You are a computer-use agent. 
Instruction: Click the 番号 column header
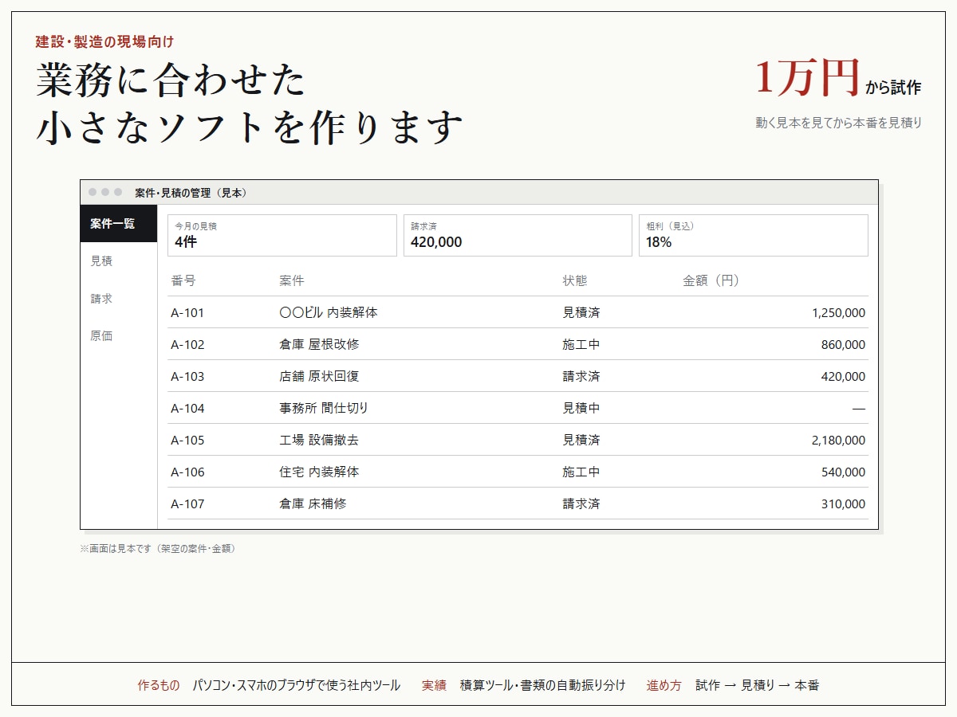[x=183, y=280]
